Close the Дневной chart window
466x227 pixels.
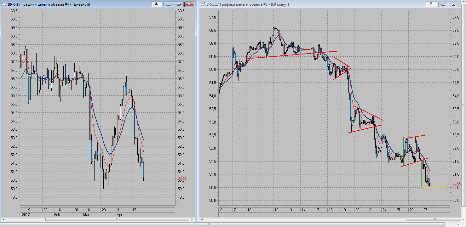point(189,4)
